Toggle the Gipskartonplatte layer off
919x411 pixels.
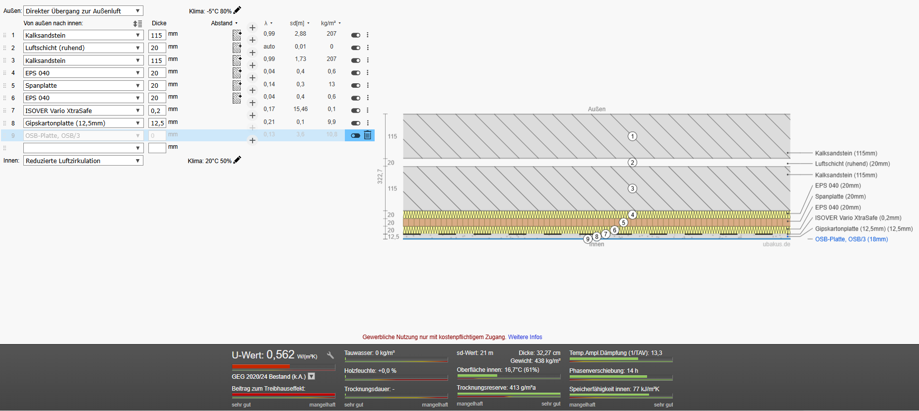pyautogui.click(x=356, y=123)
